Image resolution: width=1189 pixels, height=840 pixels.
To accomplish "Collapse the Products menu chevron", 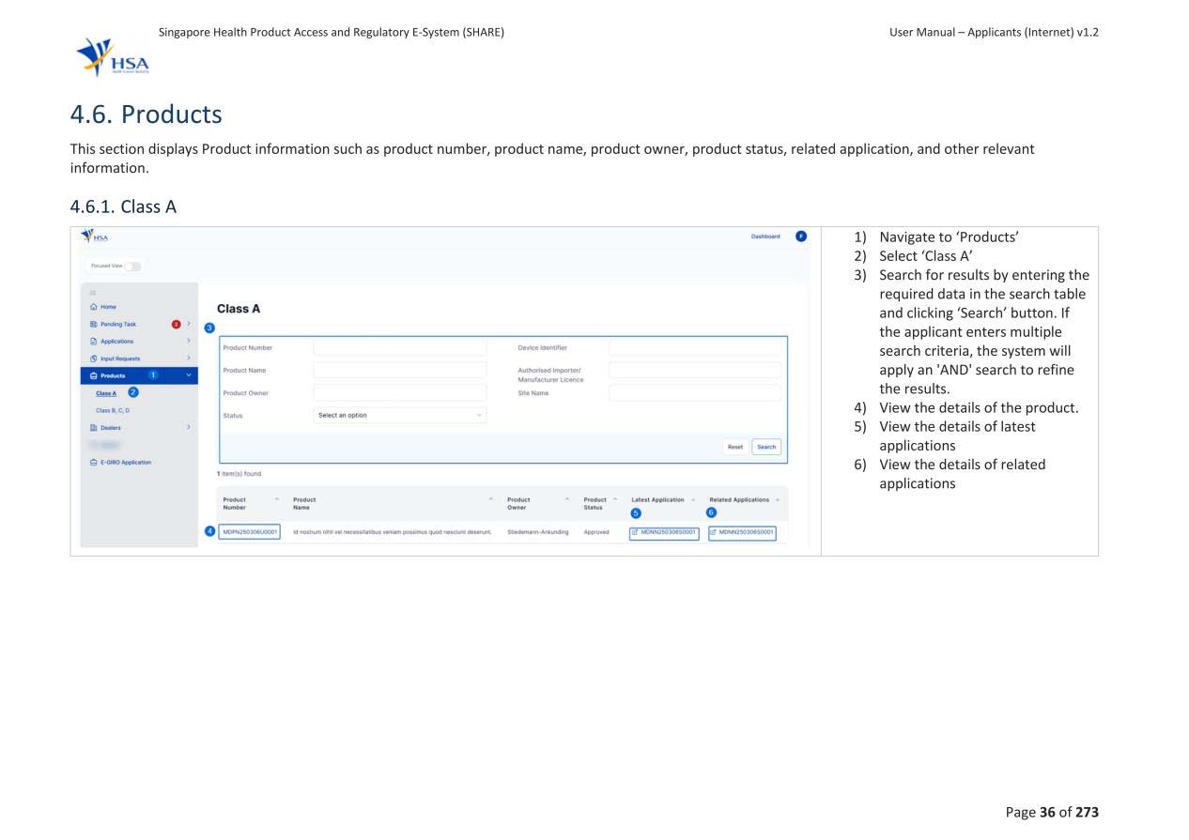I will point(189,375).
